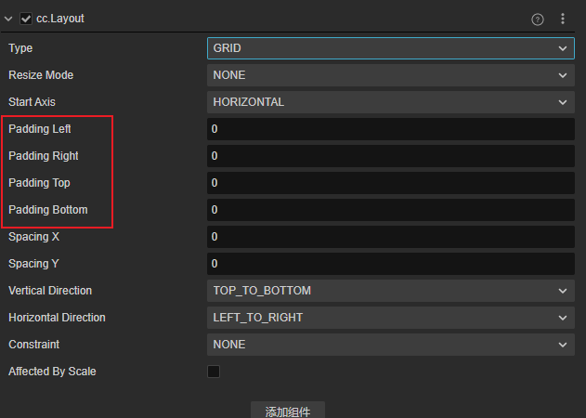Click the cc.Layout component title

[60, 19]
